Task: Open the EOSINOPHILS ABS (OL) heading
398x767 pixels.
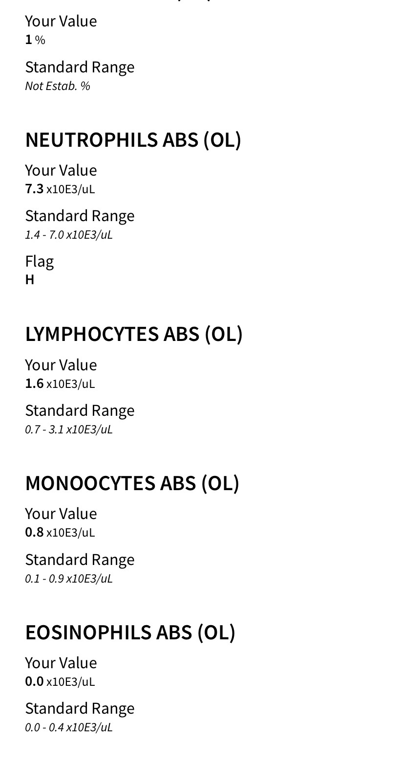Action: coord(130,632)
